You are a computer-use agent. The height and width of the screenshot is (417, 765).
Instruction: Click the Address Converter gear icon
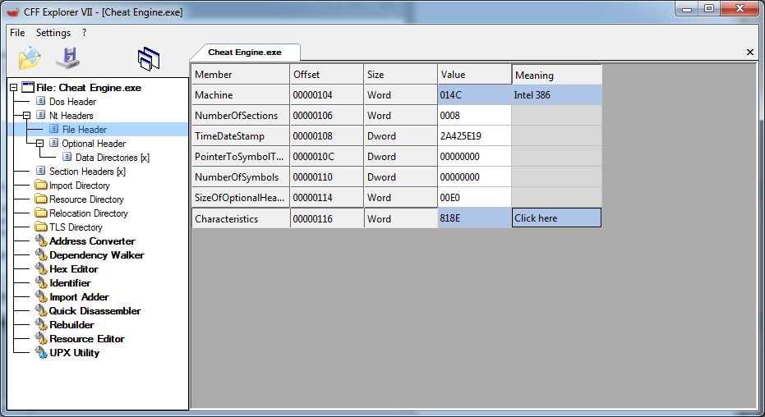pyautogui.click(x=41, y=241)
